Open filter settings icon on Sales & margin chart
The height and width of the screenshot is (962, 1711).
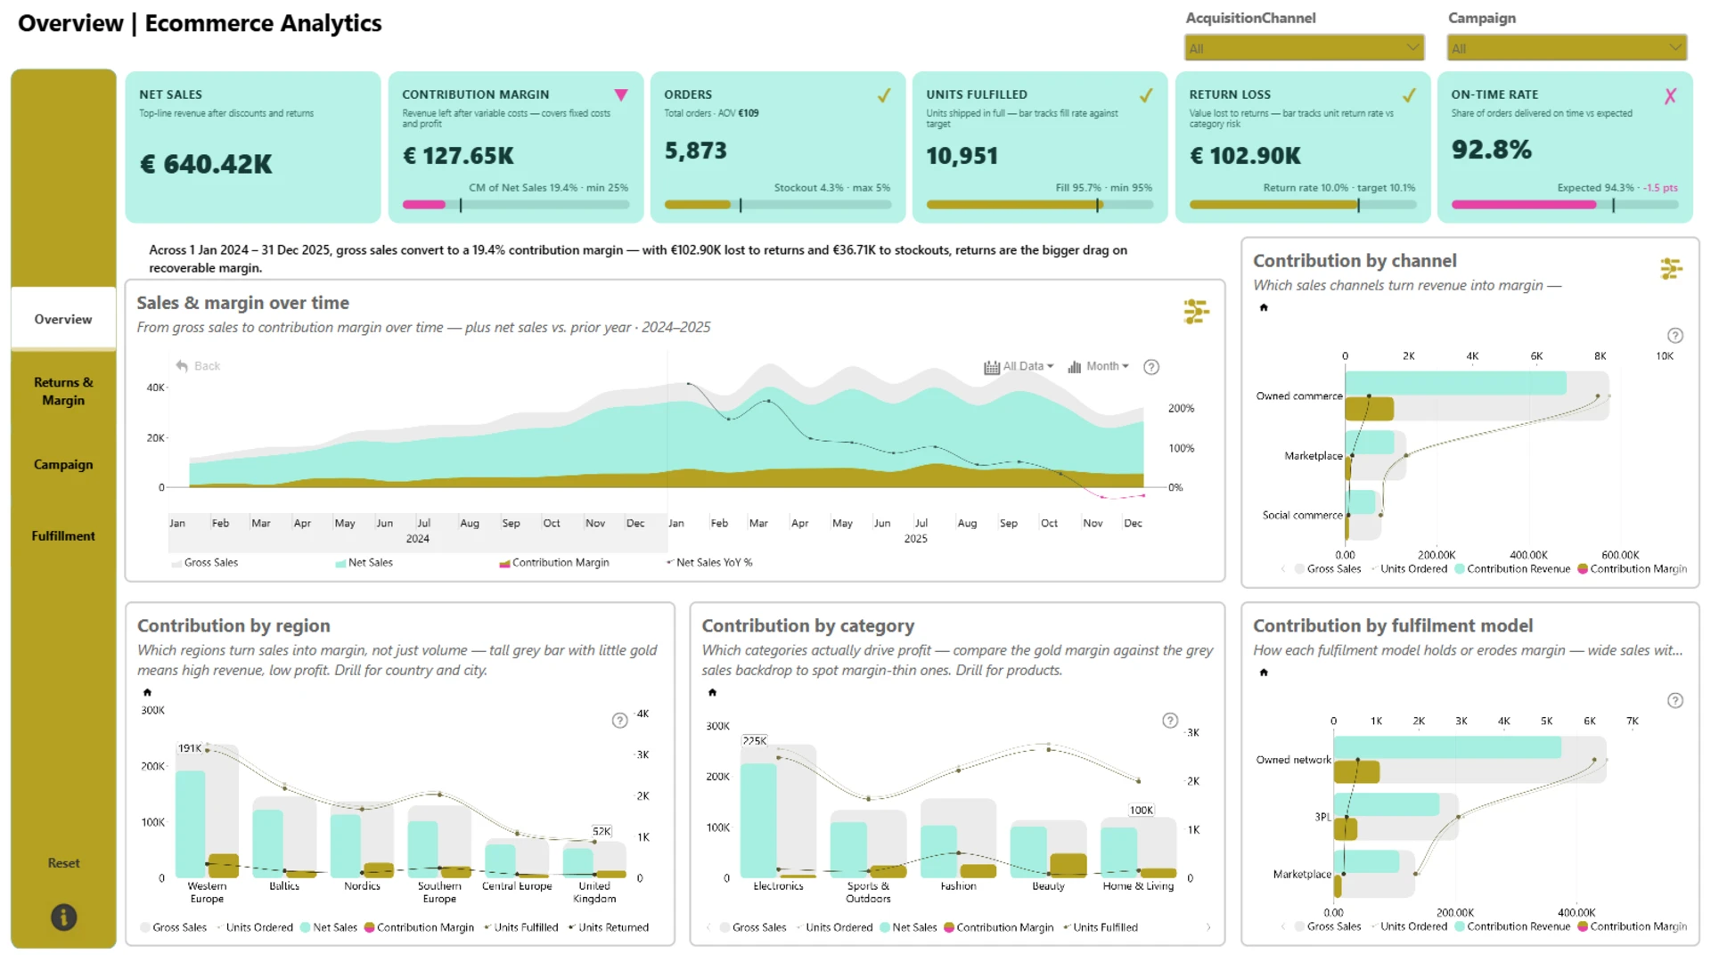point(1196,312)
